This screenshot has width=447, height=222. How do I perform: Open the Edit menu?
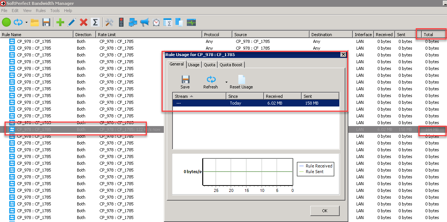tap(15, 11)
